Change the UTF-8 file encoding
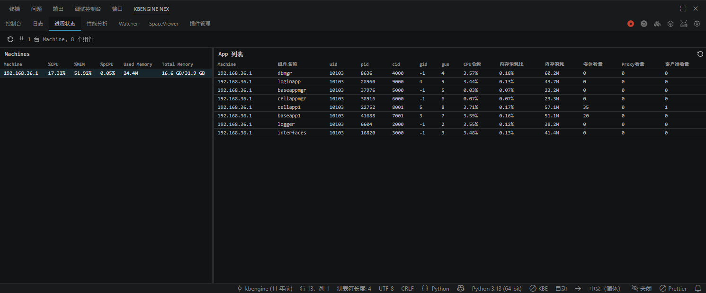The width and height of the screenshot is (706, 293). (x=386, y=288)
